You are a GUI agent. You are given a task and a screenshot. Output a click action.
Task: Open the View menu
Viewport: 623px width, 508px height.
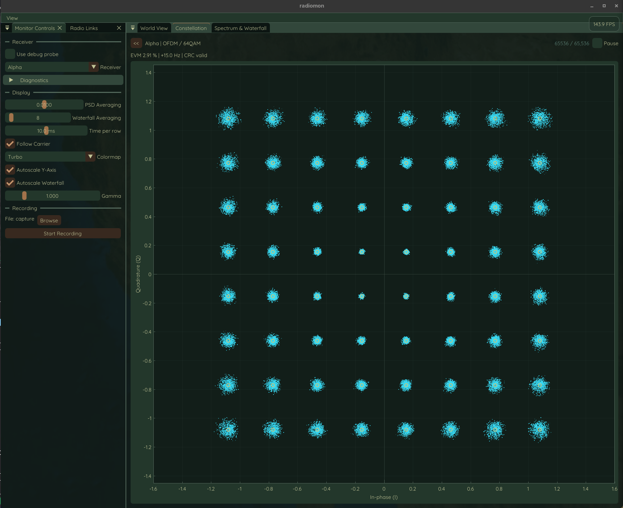click(x=12, y=18)
